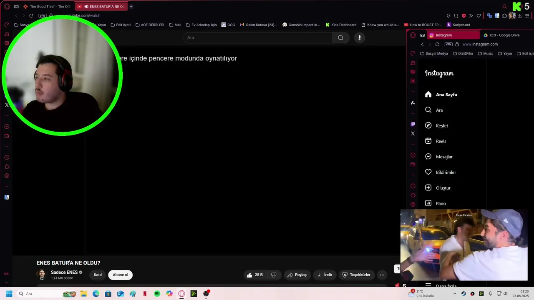Click the Opera pin icon in toolbar
The height and width of the screenshot is (300, 534).
coord(448,16)
